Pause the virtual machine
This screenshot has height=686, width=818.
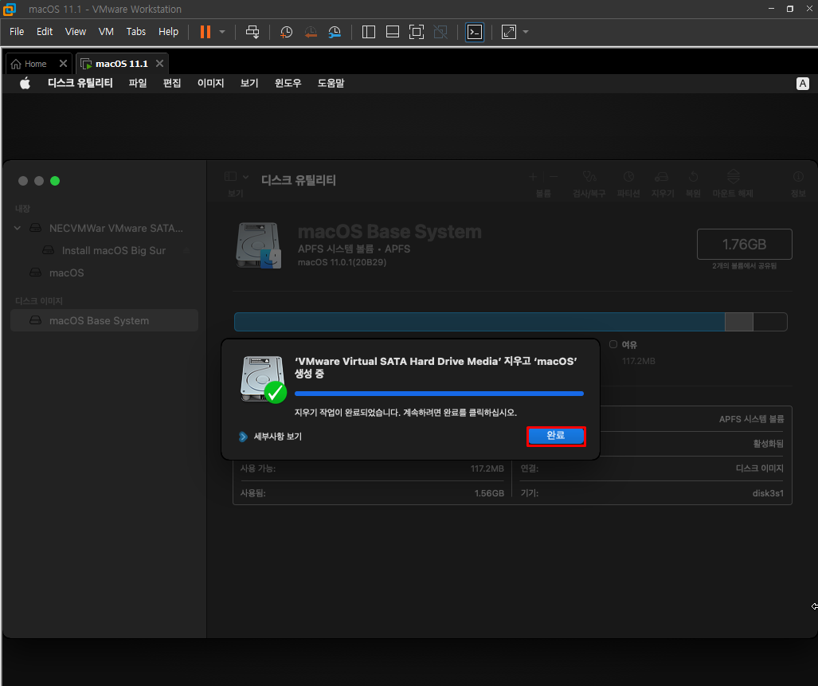click(x=205, y=32)
